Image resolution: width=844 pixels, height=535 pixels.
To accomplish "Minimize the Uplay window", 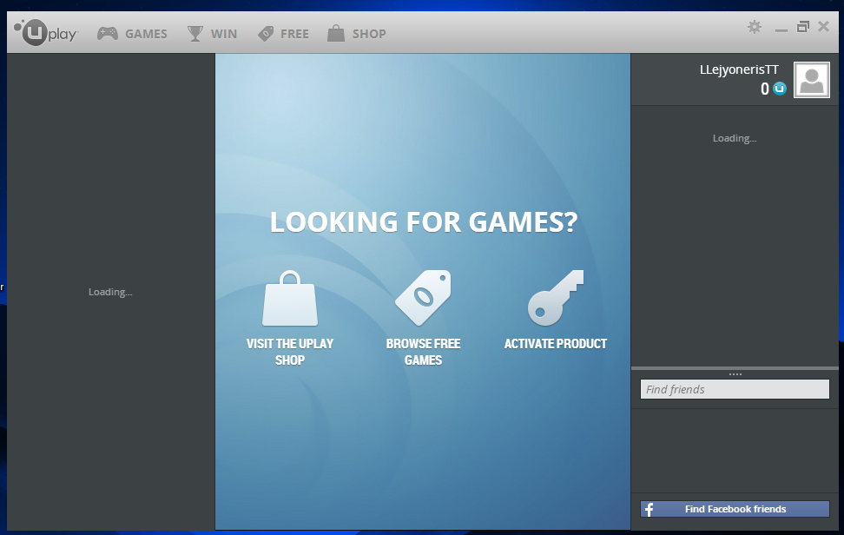I will pos(781,30).
